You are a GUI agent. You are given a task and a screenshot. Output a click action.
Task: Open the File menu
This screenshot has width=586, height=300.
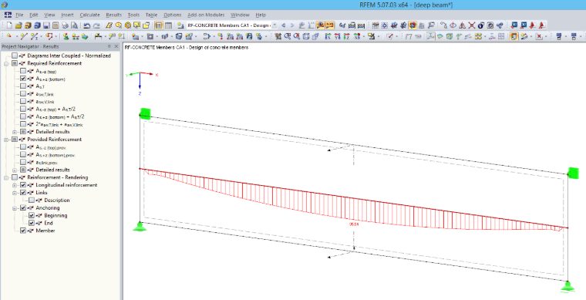pyautogui.click(x=19, y=15)
